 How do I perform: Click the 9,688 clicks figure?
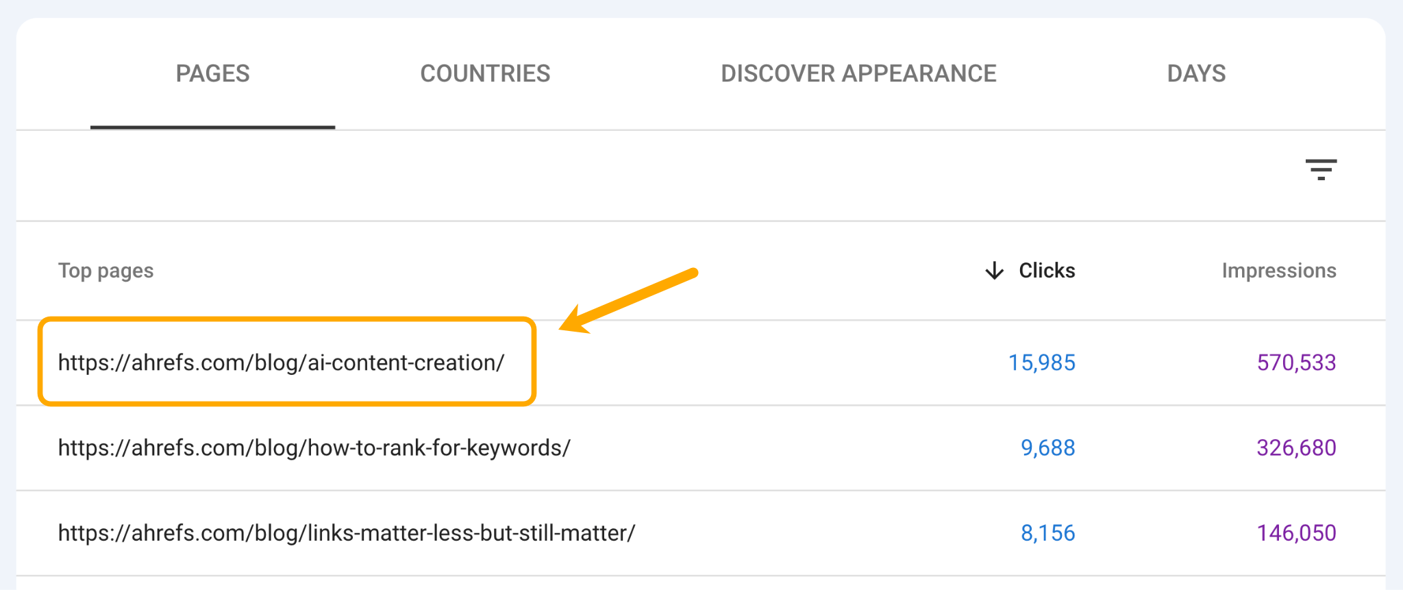[1047, 447]
